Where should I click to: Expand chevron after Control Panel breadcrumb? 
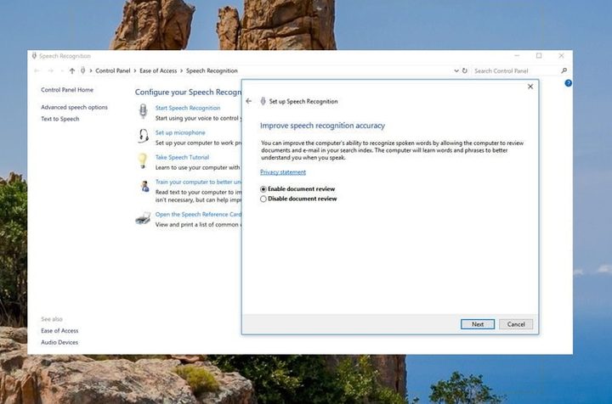(135, 70)
